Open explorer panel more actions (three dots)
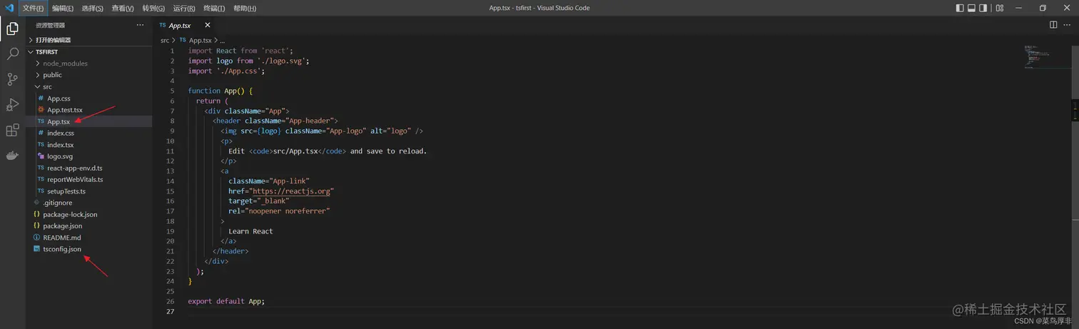1079x329 pixels. click(x=140, y=25)
